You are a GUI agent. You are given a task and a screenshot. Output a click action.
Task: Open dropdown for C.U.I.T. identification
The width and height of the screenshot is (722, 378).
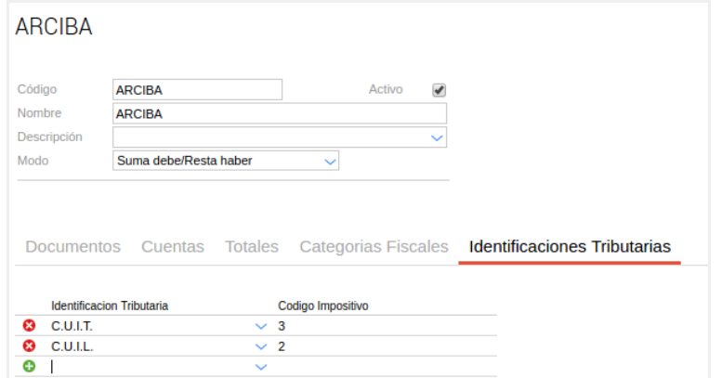[x=260, y=326]
